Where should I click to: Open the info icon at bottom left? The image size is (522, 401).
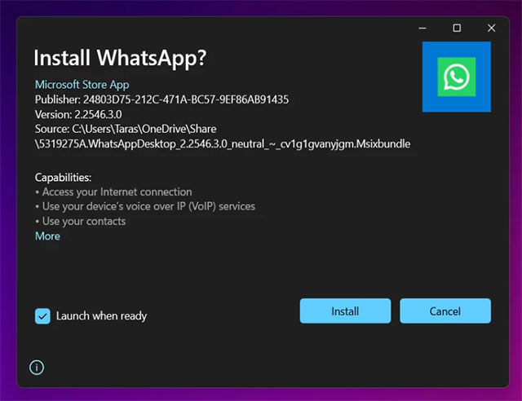pyautogui.click(x=37, y=368)
